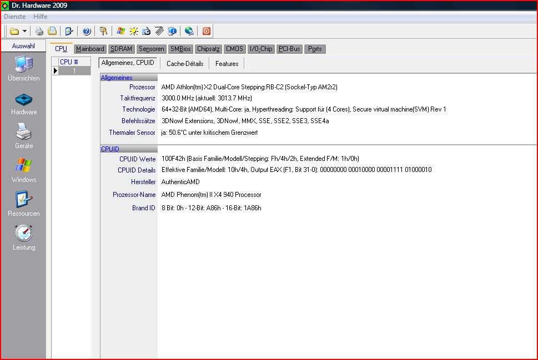
Task: Switch to the PCI-Bus tab
Action: coord(289,49)
